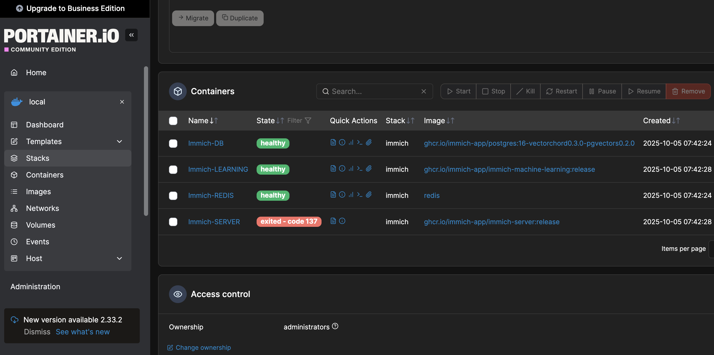Image resolution: width=714 pixels, height=355 pixels.
Task: Expand the Templates sidebar submenu
Action: (x=119, y=141)
